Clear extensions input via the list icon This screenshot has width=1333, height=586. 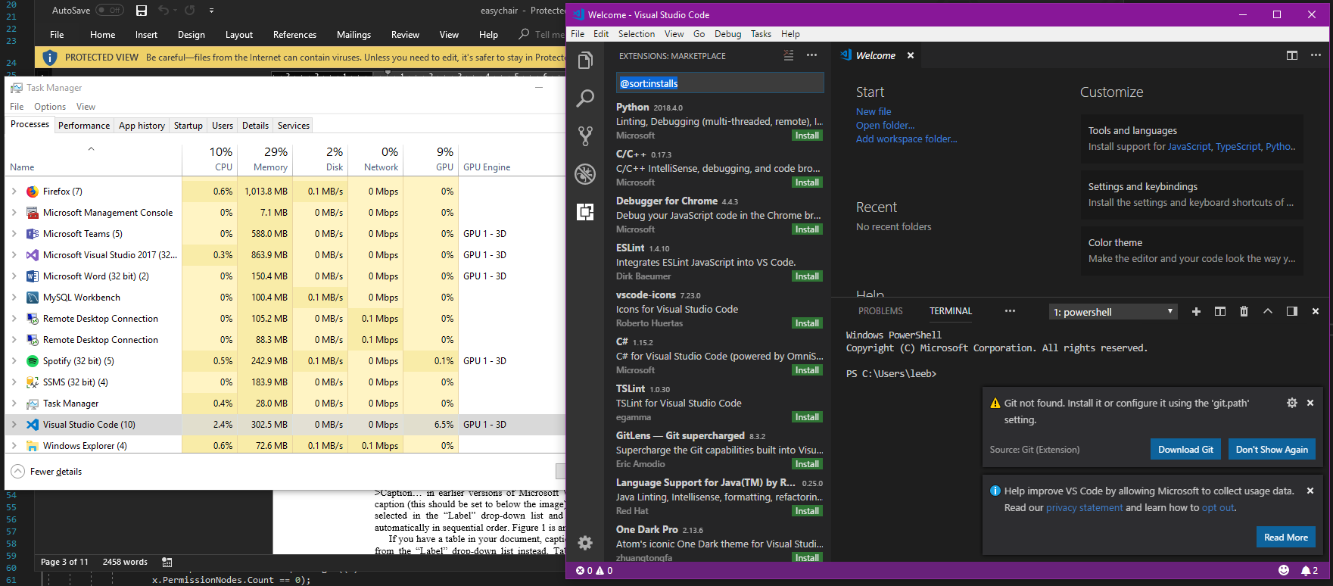click(x=789, y=55)
